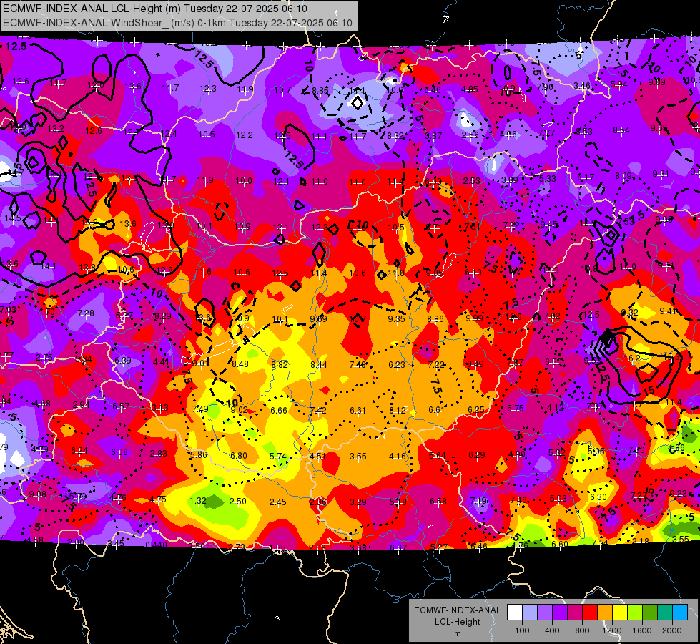This screenshot has height=644, width=700.
Task: Click the solid contour label 15
Action: [649, 391]
